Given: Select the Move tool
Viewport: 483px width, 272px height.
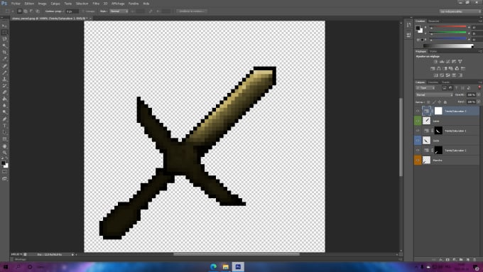Looking at the screenshot, I should coord(5,26).
